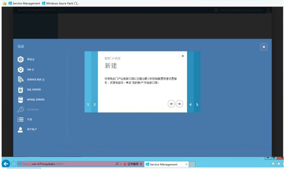Select SQL SERVER entry in new menu
Viewport: 285px width, 169px height.
coord(34,89)
